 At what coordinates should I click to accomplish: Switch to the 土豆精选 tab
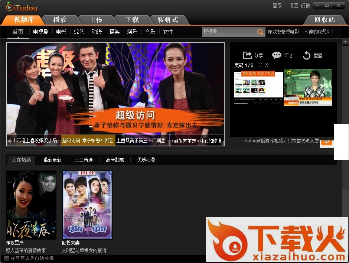[84, 160]
